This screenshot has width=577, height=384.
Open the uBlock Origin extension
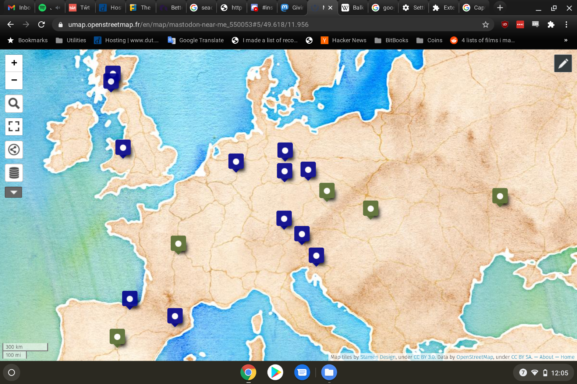505,24
